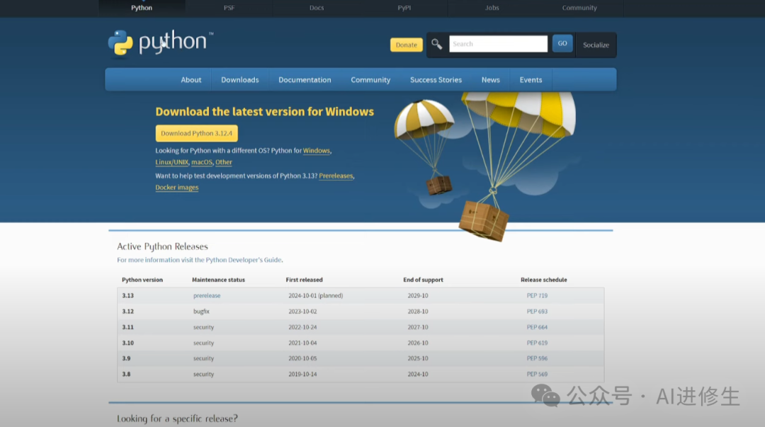Open PEP 719 release schedule link
This screenshot has height=427, width=765.
537,295
